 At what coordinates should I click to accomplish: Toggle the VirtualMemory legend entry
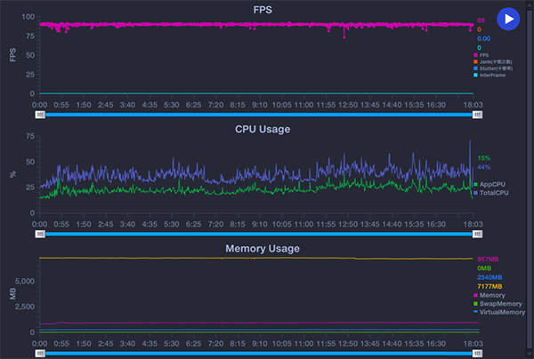coord(497,311)
